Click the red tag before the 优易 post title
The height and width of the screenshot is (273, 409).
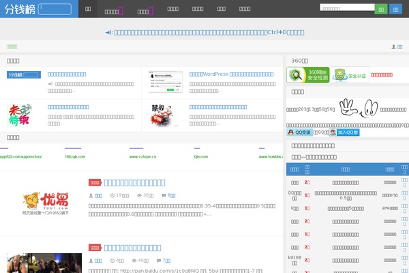pos(95,182)
